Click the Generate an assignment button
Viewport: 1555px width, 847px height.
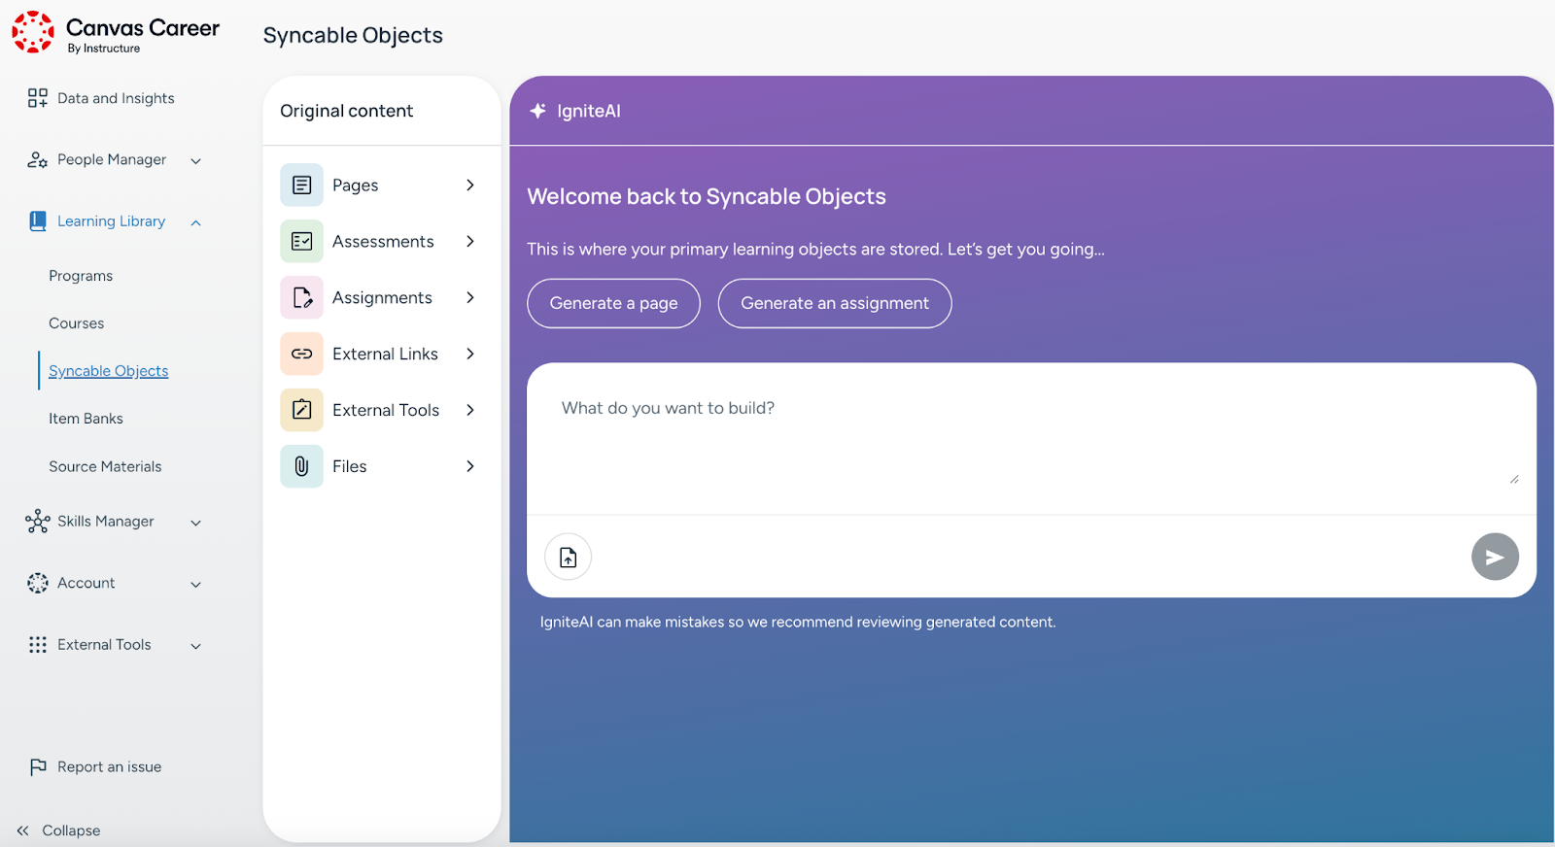835,303
